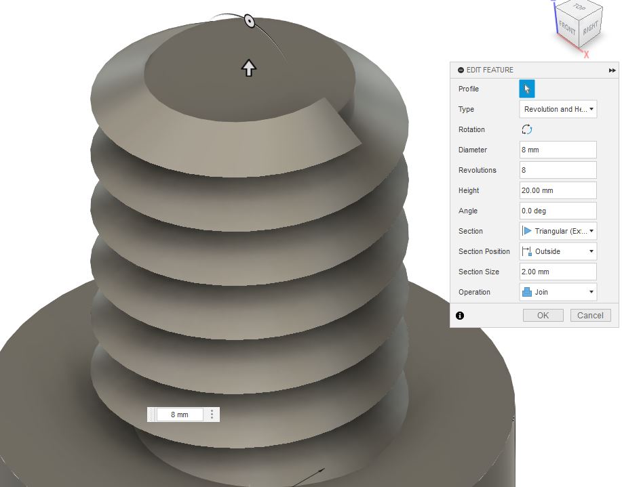Open the Type dropdown

[x=558, y=109]
